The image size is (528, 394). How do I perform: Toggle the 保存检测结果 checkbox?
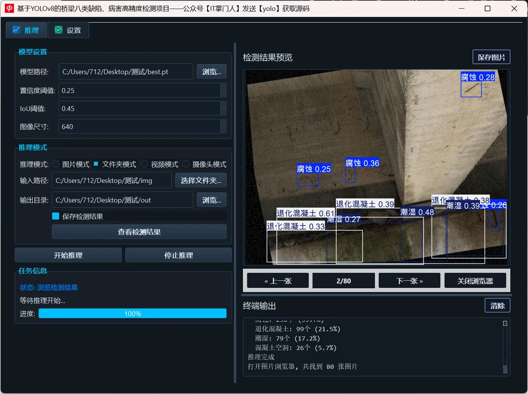coord(56,216)
